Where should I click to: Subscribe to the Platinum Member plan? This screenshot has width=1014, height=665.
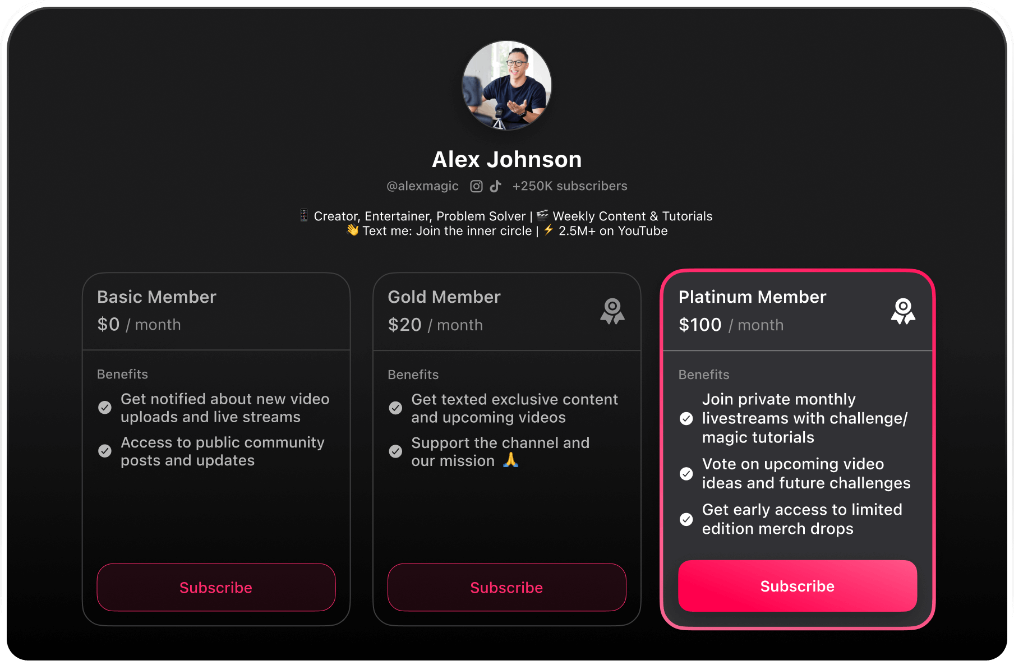pos(797,586)
